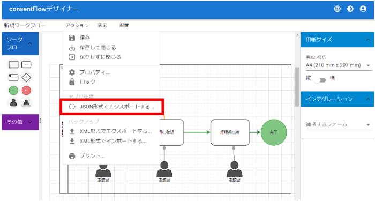Screen dimensions: 375x201
Task: Open the 配置 menu
Action: (124, 25)
